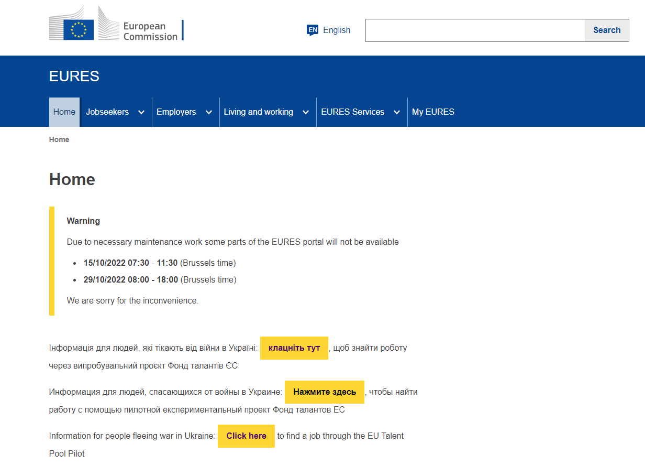Click the EN language speech-bubble icon
645x465 pixels.
click(313, 30)
